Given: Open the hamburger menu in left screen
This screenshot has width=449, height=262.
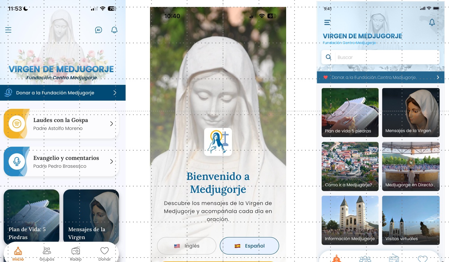Looking at the screenshot, I should (x=8, y=30).
